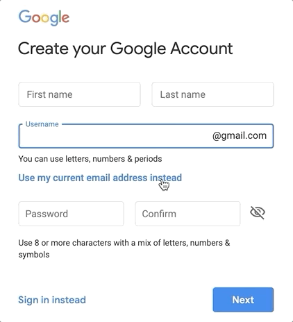Click the 'Use 8 or more characters' hint line
Screen dimensions: 293x322
(124, 243)
